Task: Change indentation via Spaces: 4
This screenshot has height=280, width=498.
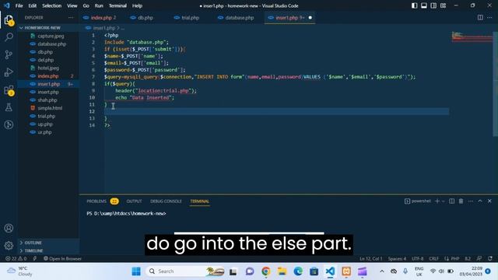Action: pyautogui.click(x=397, y=258)
